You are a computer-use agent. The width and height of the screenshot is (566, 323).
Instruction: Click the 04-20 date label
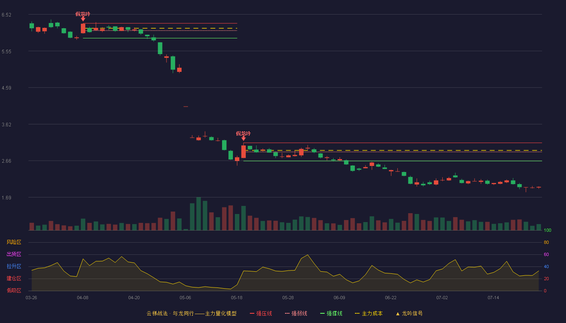134,298
